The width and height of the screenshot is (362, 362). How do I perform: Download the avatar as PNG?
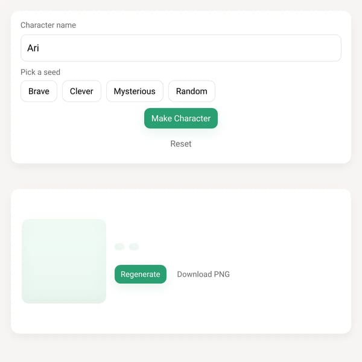coord(203,274)
